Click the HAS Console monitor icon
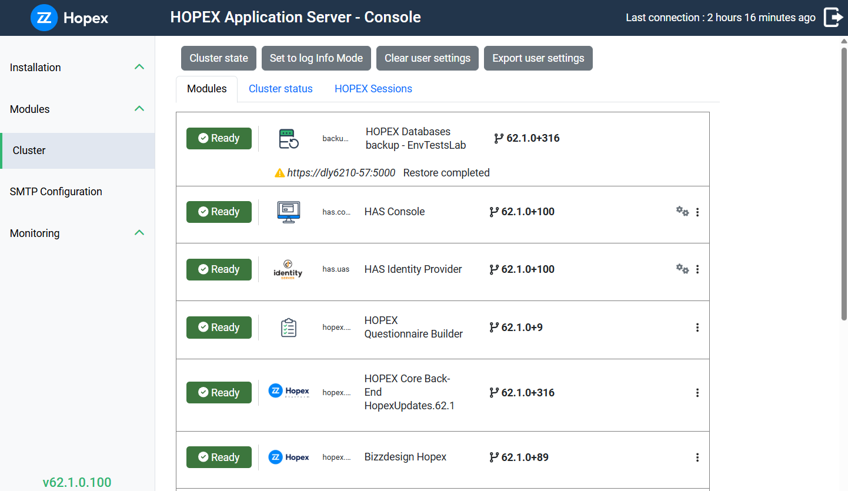Image resolution: width=848 pixels, height=491 pixels. point(289,212)
